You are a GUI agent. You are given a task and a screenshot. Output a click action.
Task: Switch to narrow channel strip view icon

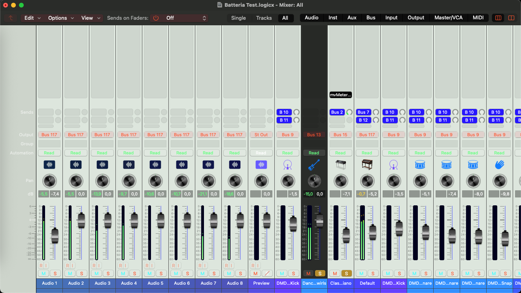[x=498, y=18]
